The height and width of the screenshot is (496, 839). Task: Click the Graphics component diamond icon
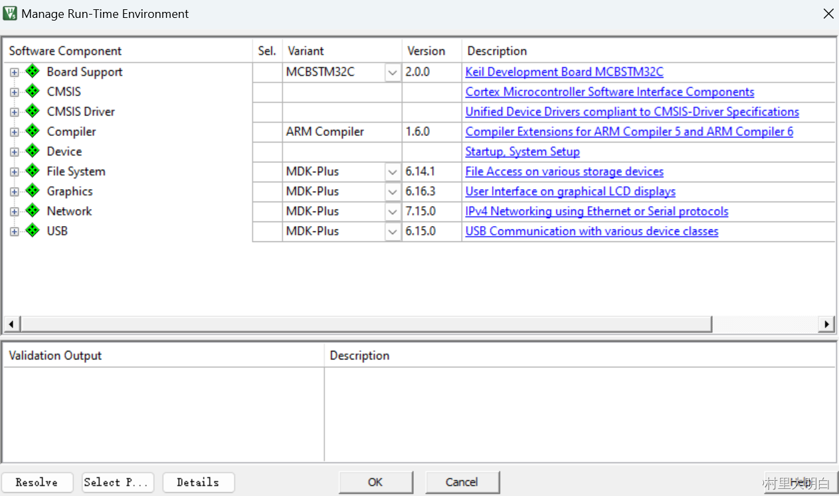point(33,191)
